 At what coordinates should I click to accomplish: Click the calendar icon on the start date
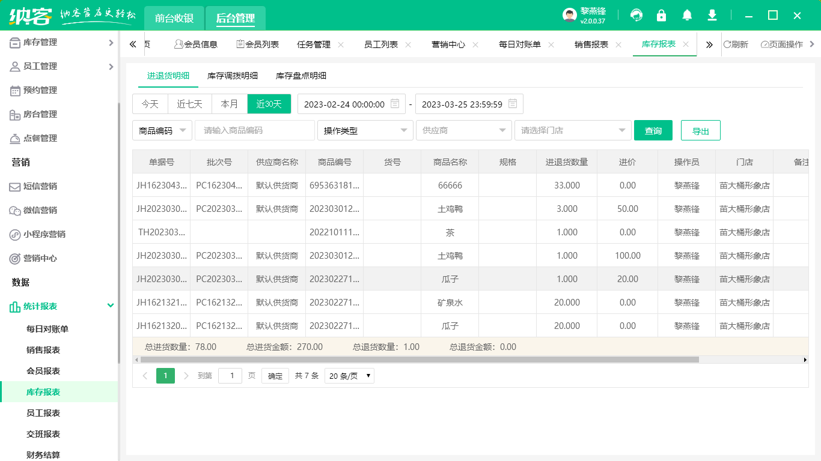394,103
